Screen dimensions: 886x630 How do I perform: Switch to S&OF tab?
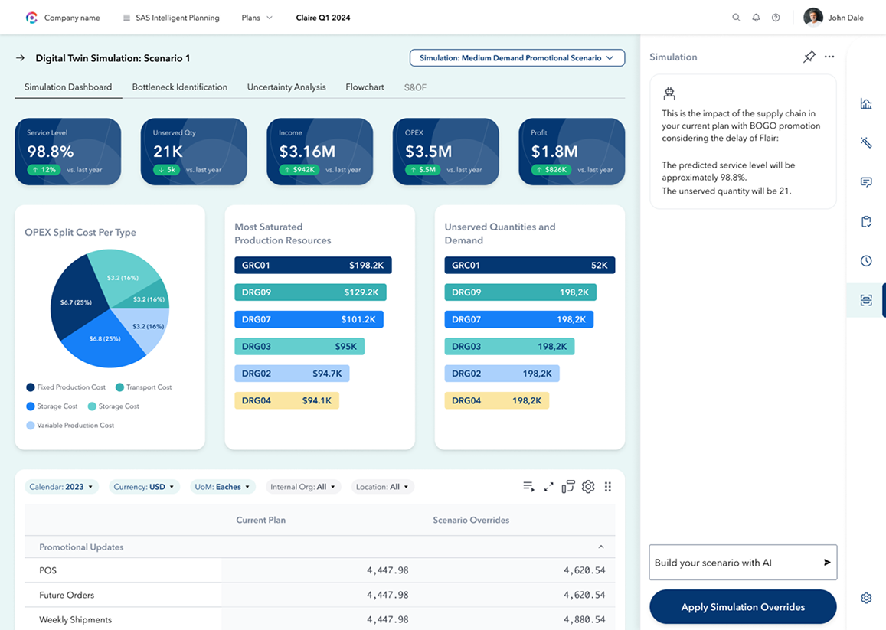pos(415,87)
